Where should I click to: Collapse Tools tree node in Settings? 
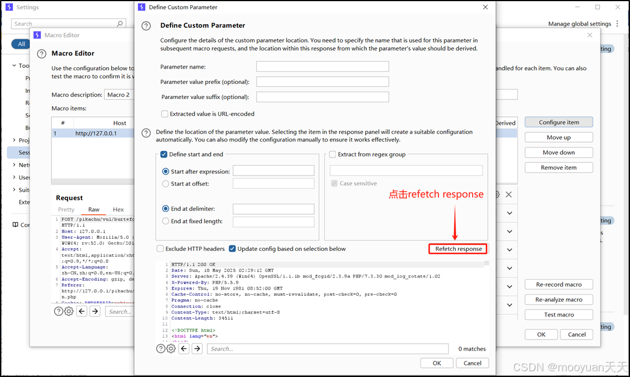pyautogui.click(x=14, y=66)
